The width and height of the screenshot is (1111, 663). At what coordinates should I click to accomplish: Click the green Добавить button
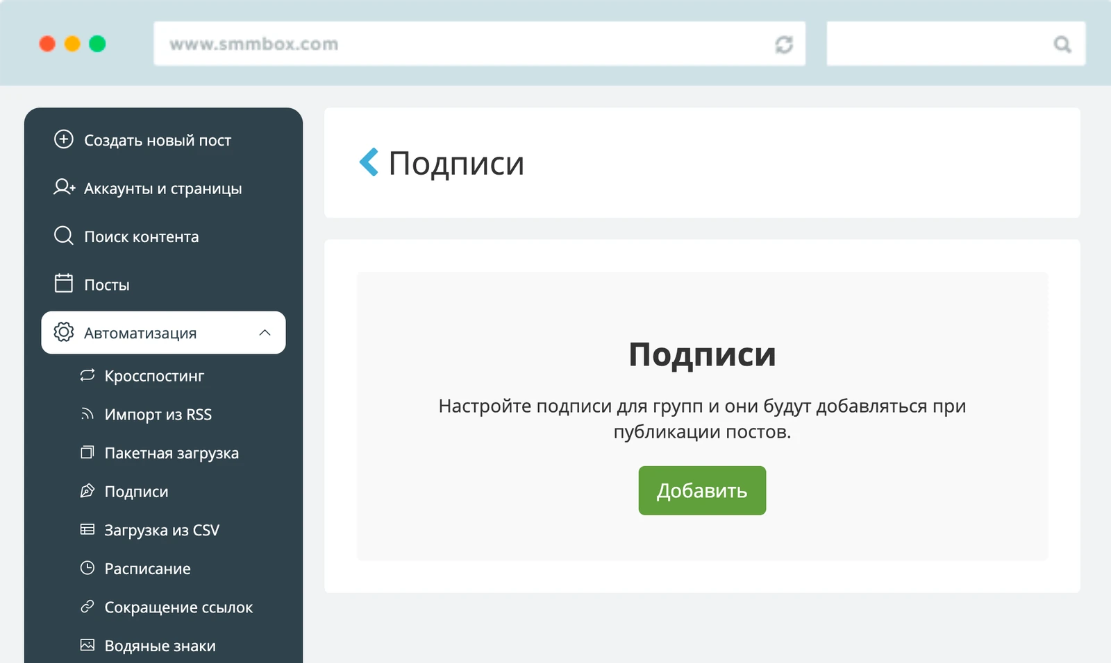[701, 490]
